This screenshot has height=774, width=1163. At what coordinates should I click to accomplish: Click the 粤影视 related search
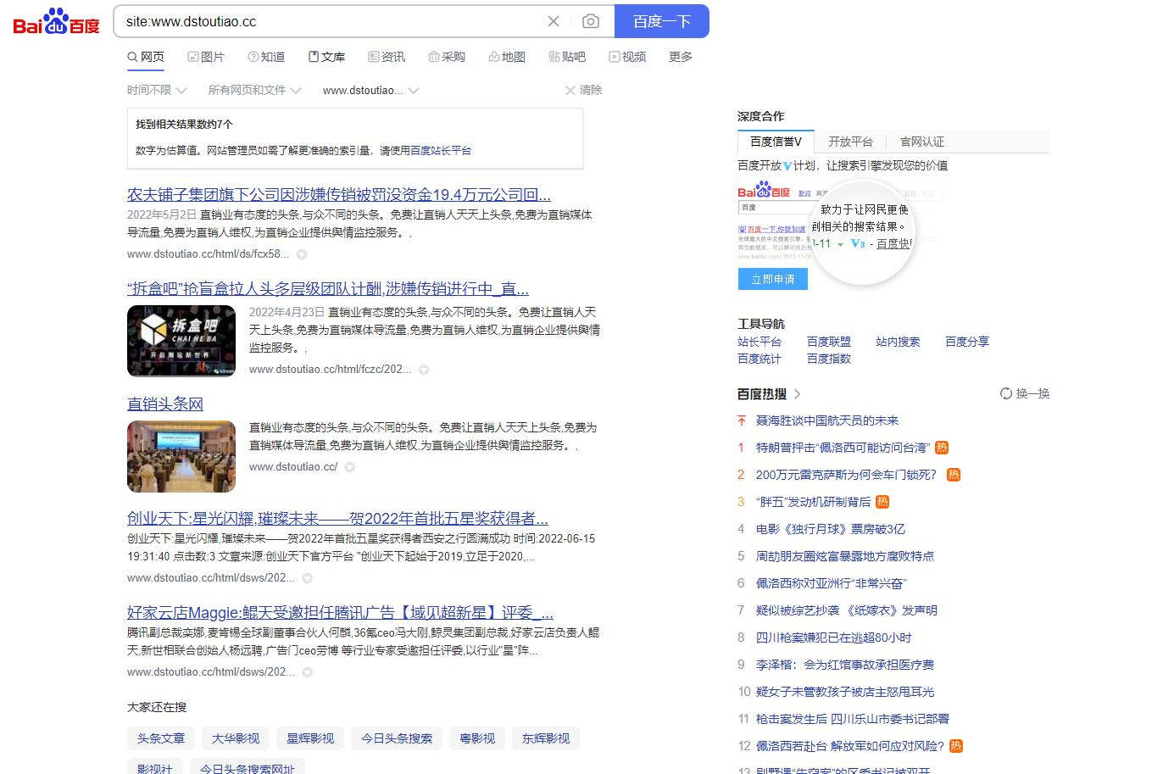pyautogui.click(x=477, y=738)
